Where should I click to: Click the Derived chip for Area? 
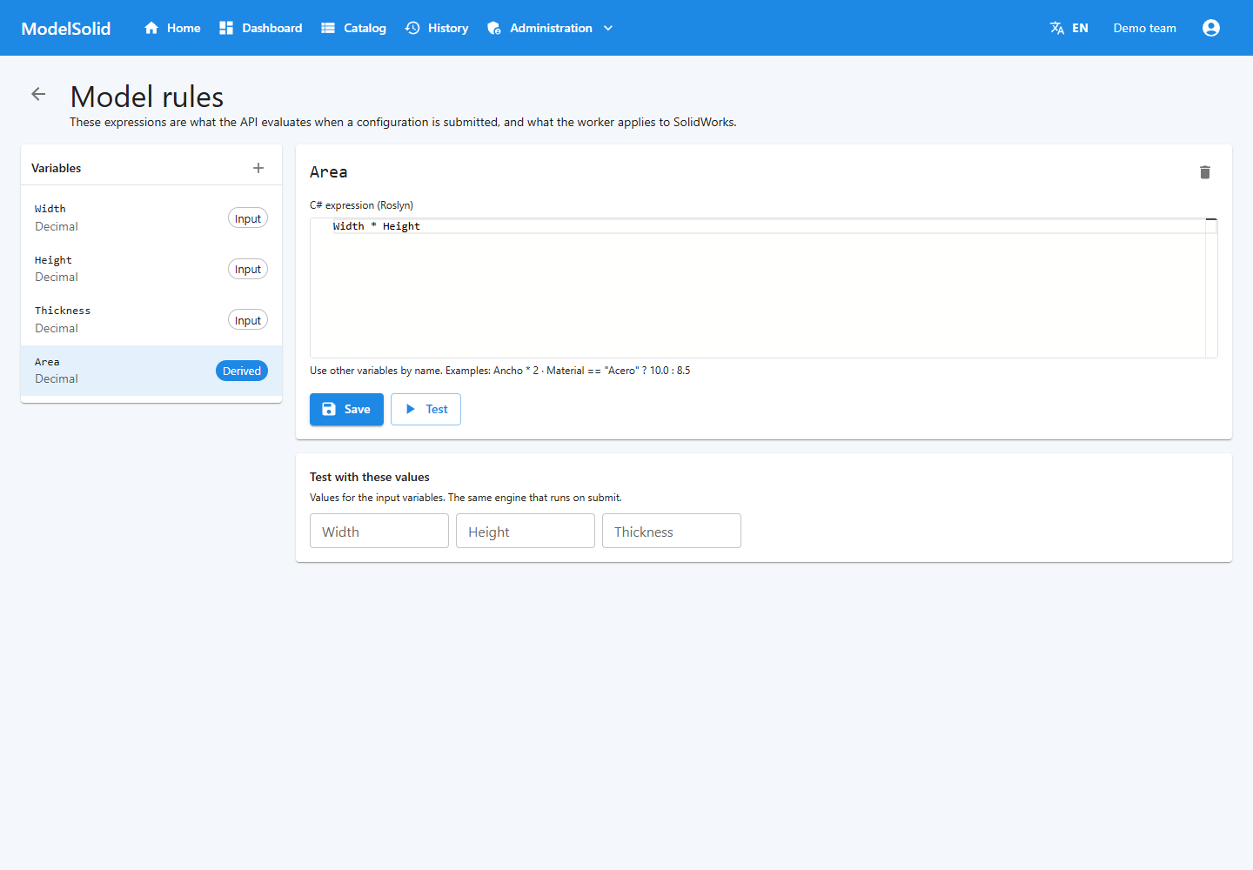(x=242, y=371)
